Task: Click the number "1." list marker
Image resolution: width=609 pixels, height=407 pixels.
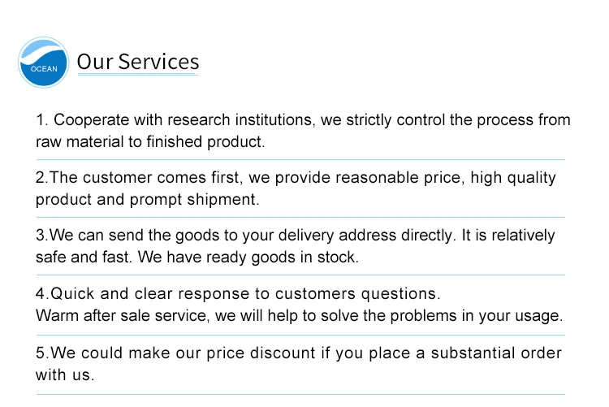Action: pos(42,120)
